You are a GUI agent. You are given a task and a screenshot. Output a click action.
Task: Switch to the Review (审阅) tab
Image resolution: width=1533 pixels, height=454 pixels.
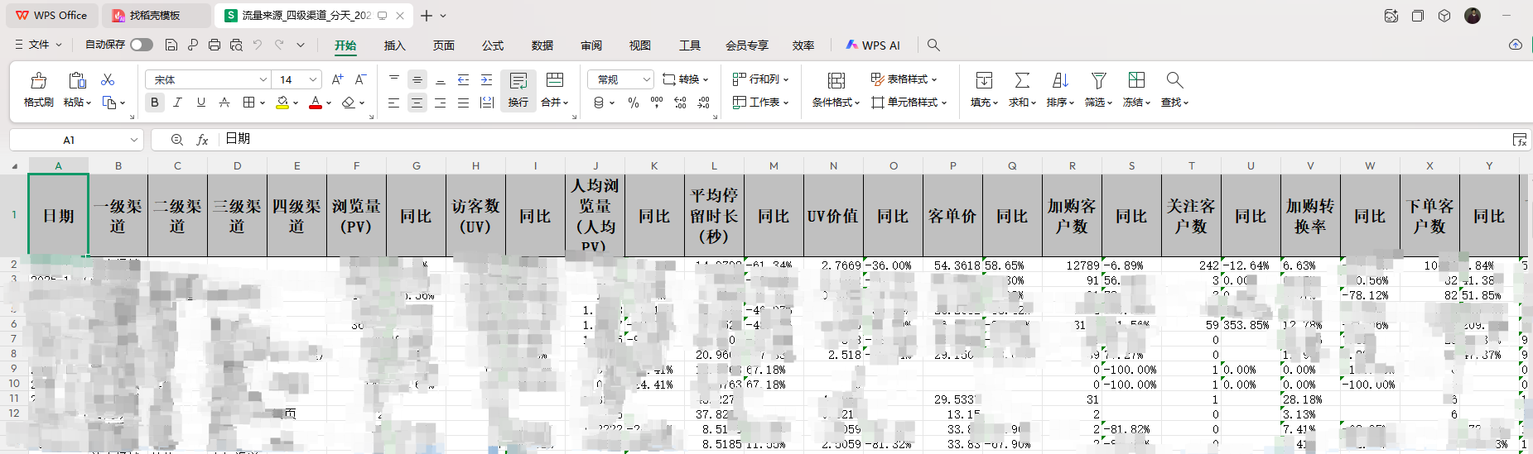pos(591,45)
